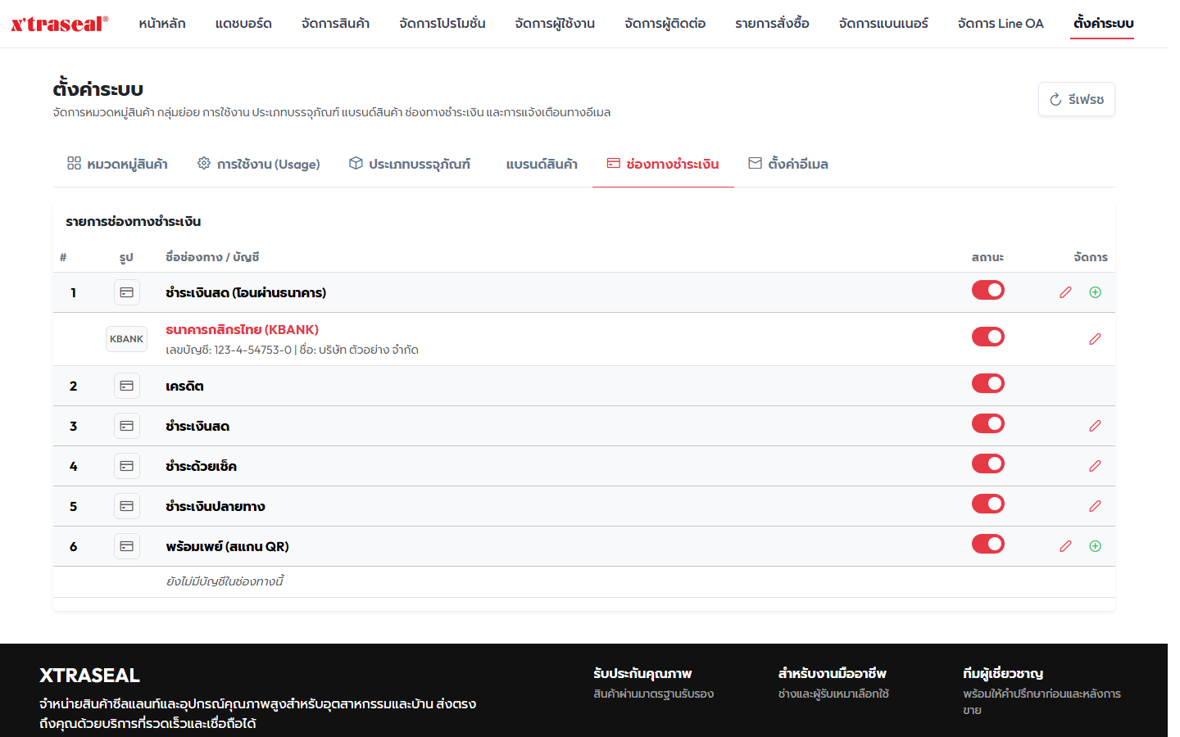Click edit pencil for พร้อมเพย์ (สแกน QR)

click(x=1065, y=546)
